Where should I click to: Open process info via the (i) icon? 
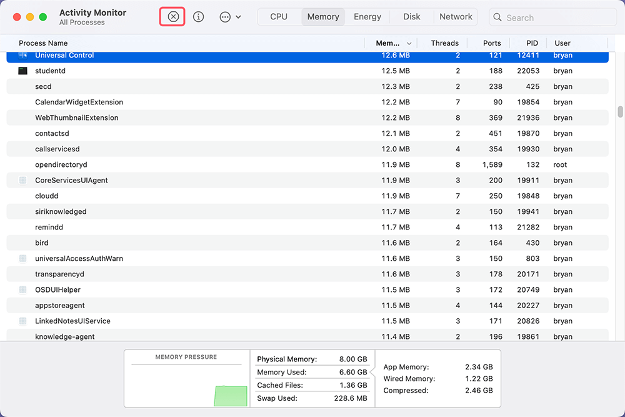[x=198, y=17]
